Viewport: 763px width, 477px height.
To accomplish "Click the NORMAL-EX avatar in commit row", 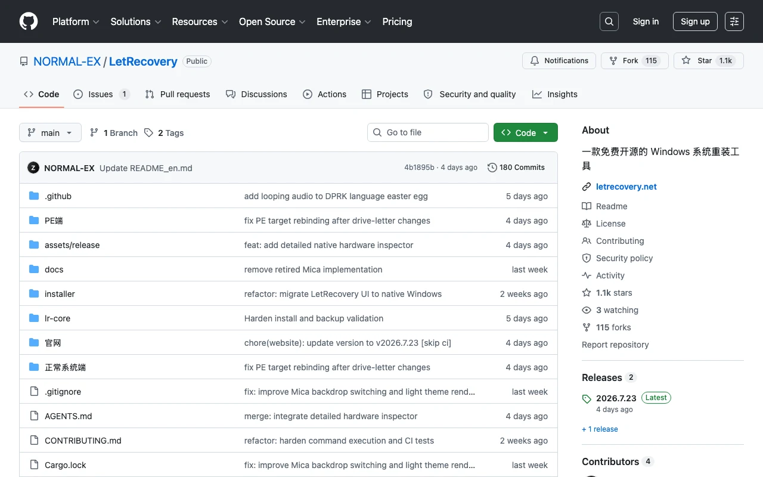I will 33,168.
